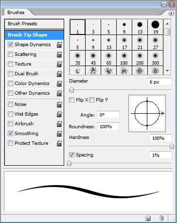This screenshot has width=177, height=223.
Task: Click the brush angle roundness diagram
Action: click(x=147, y=114)
